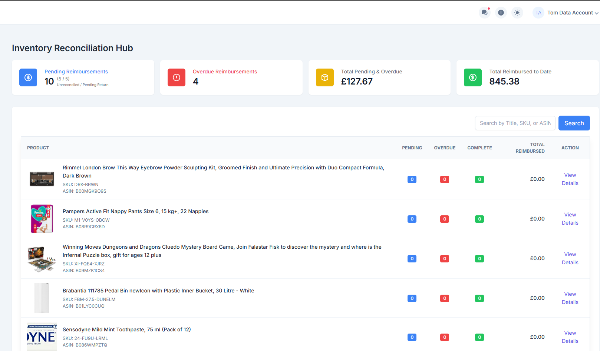Click the blue Search button
The width and height of the screenshot is (600, 351).
[574, 123]
